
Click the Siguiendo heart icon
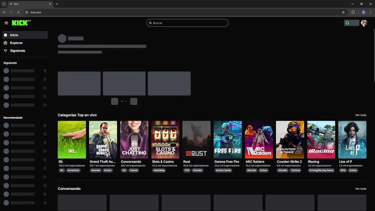(5, 51)
